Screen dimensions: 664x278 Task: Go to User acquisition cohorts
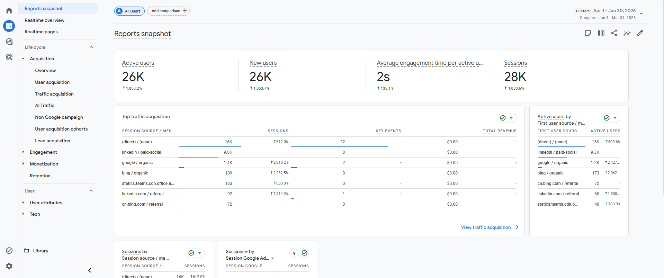click(x=61, y=129)
